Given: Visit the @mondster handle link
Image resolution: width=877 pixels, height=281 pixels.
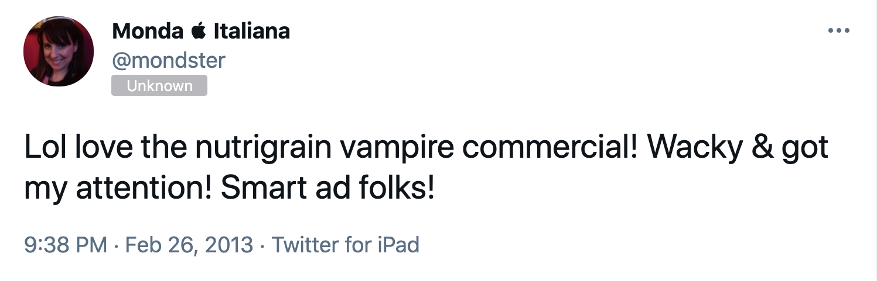Looking at the screenshot, I should 168,60.
